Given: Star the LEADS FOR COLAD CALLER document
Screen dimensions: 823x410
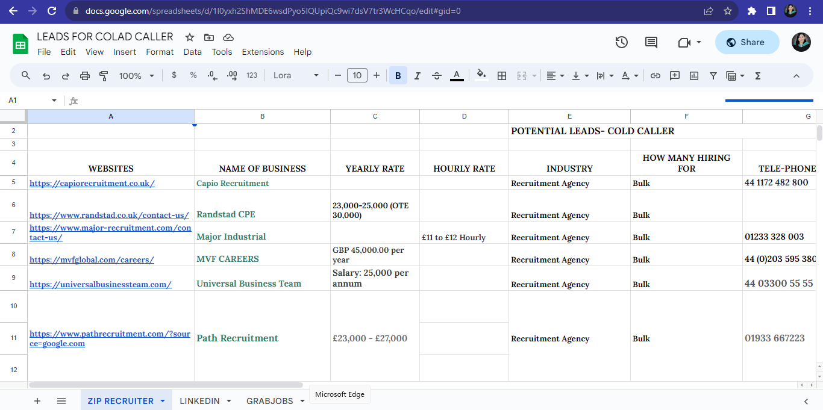Looking at the screenshot, I should click(x=190, y=37).
